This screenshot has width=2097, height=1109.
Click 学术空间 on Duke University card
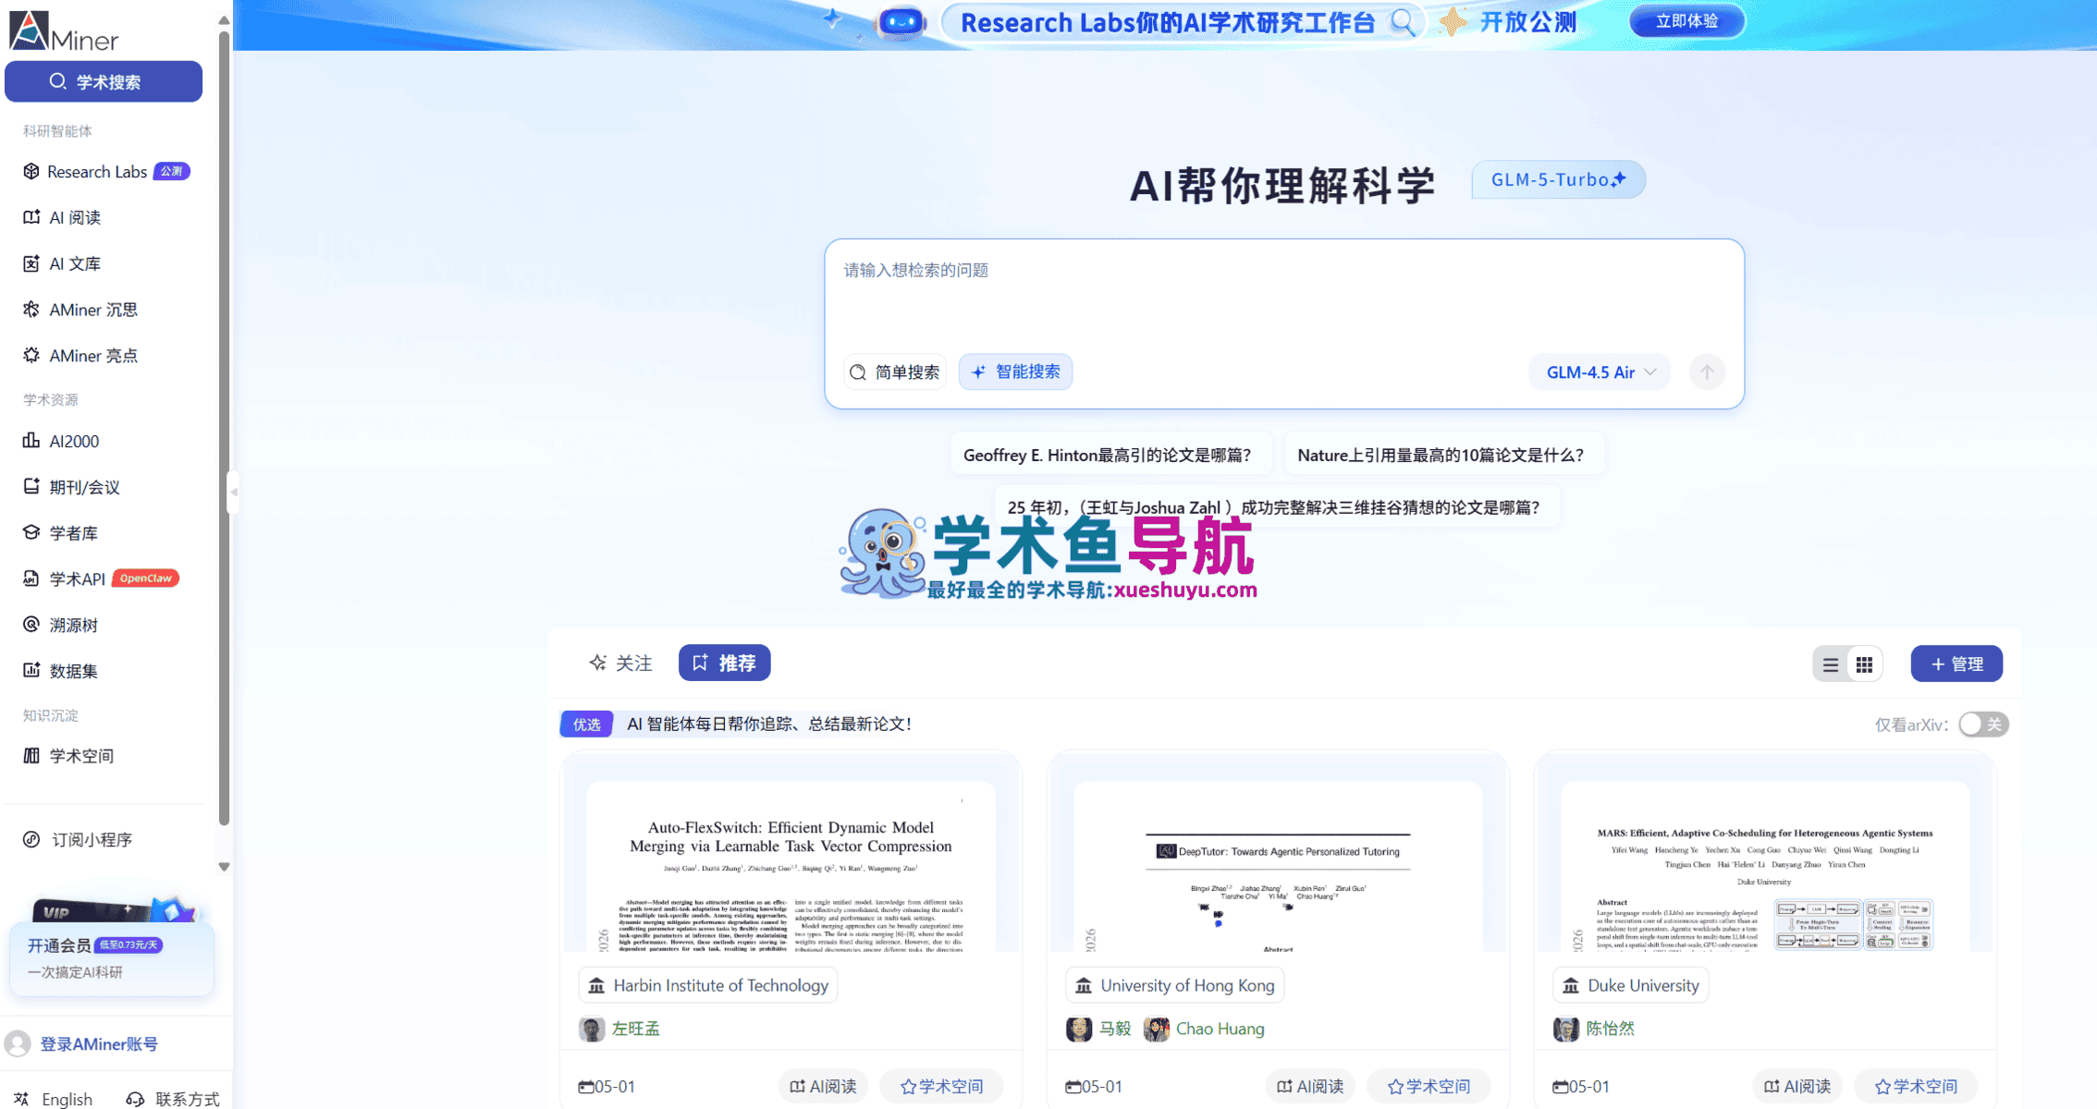[1916, 1086]
